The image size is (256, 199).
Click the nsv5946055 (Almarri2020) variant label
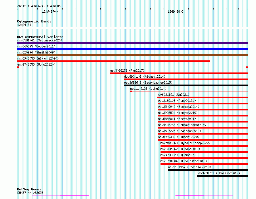(38, 58)
